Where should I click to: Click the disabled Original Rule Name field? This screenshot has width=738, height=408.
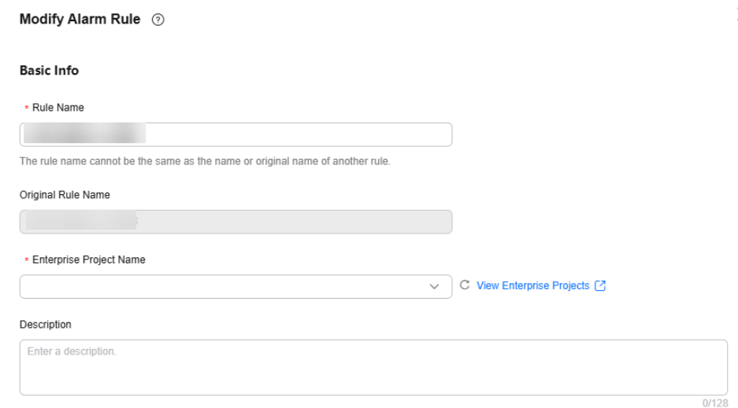pyautogui.click(x=235, y=222)
